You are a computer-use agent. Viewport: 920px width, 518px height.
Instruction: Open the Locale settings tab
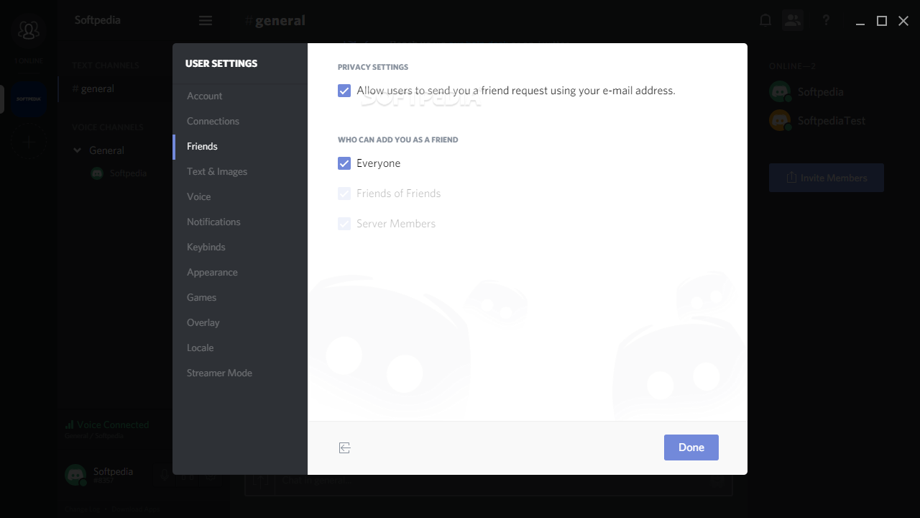point(239,347)
